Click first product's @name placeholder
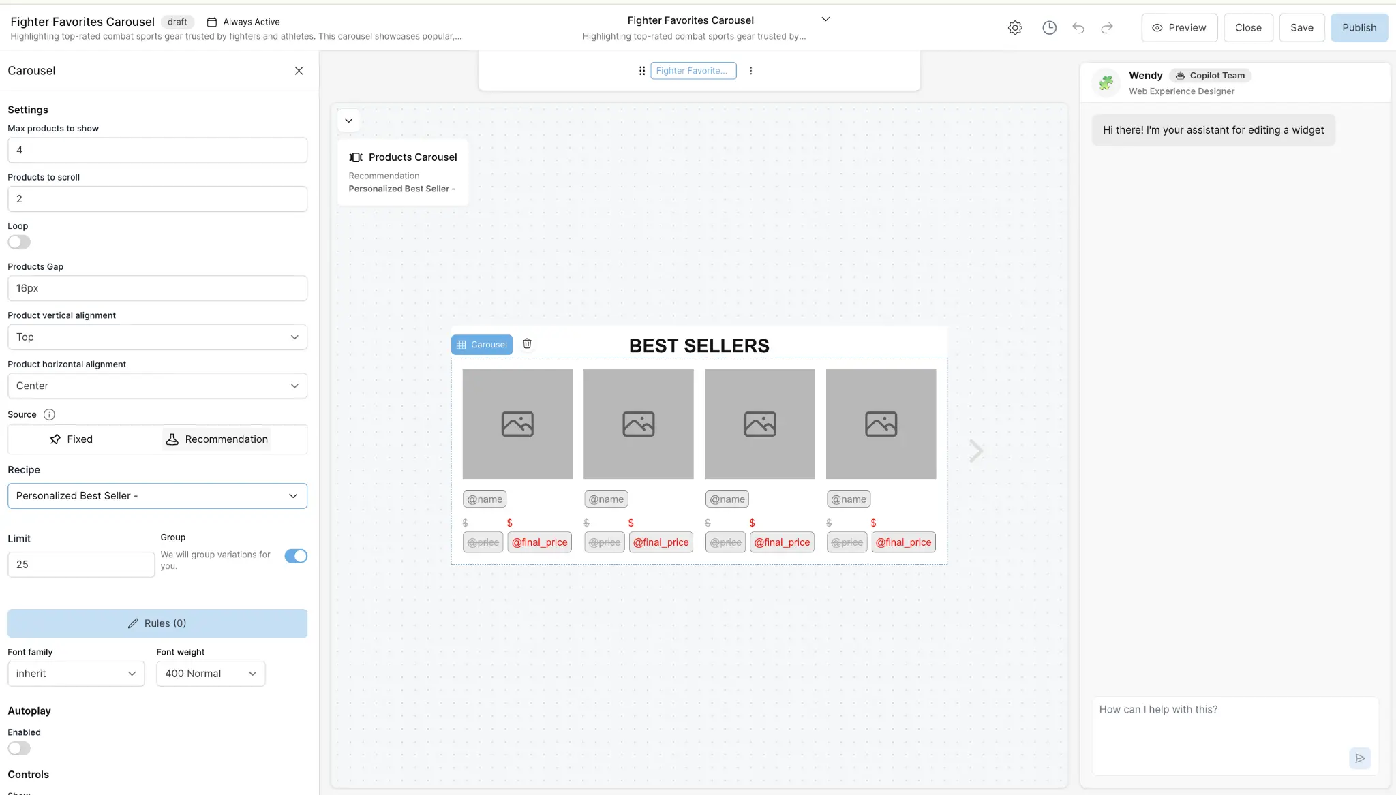Viewport: 1396px width, 795px height. (x=485, y=499)
